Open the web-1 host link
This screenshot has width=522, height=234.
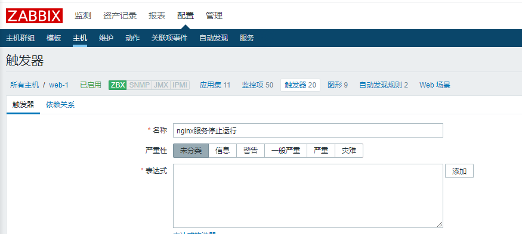pos(59,85)
